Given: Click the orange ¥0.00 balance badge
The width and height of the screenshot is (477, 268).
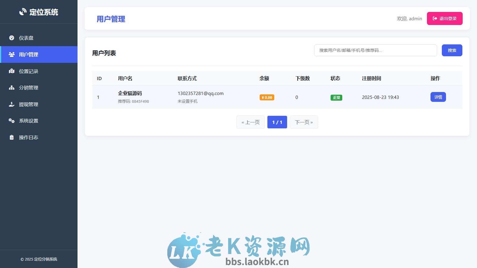Looking at the screenshot, I should (x=267, y=97).
